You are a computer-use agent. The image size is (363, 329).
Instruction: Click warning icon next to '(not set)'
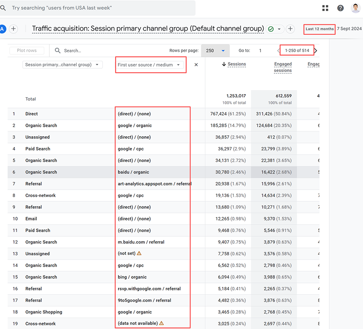coord(139,254)
